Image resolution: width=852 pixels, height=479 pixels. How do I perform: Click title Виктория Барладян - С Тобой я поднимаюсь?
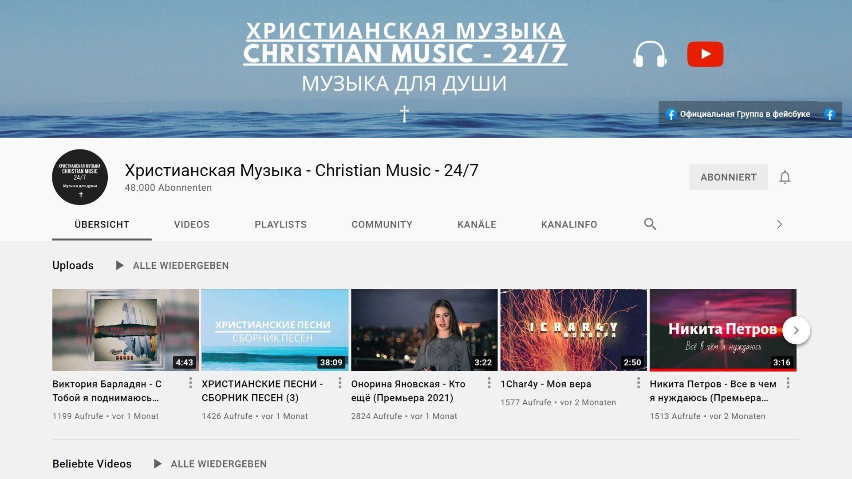[107, 391]
